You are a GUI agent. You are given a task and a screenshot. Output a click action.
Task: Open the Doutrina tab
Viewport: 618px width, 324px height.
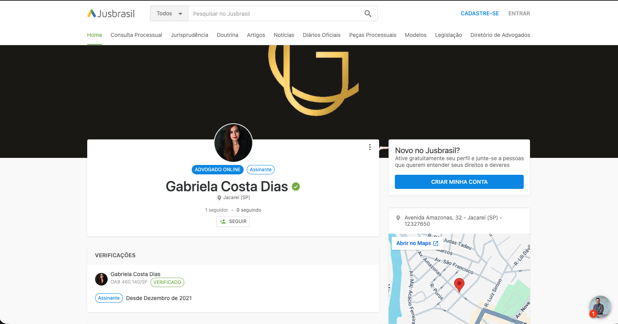coord(227,35)
